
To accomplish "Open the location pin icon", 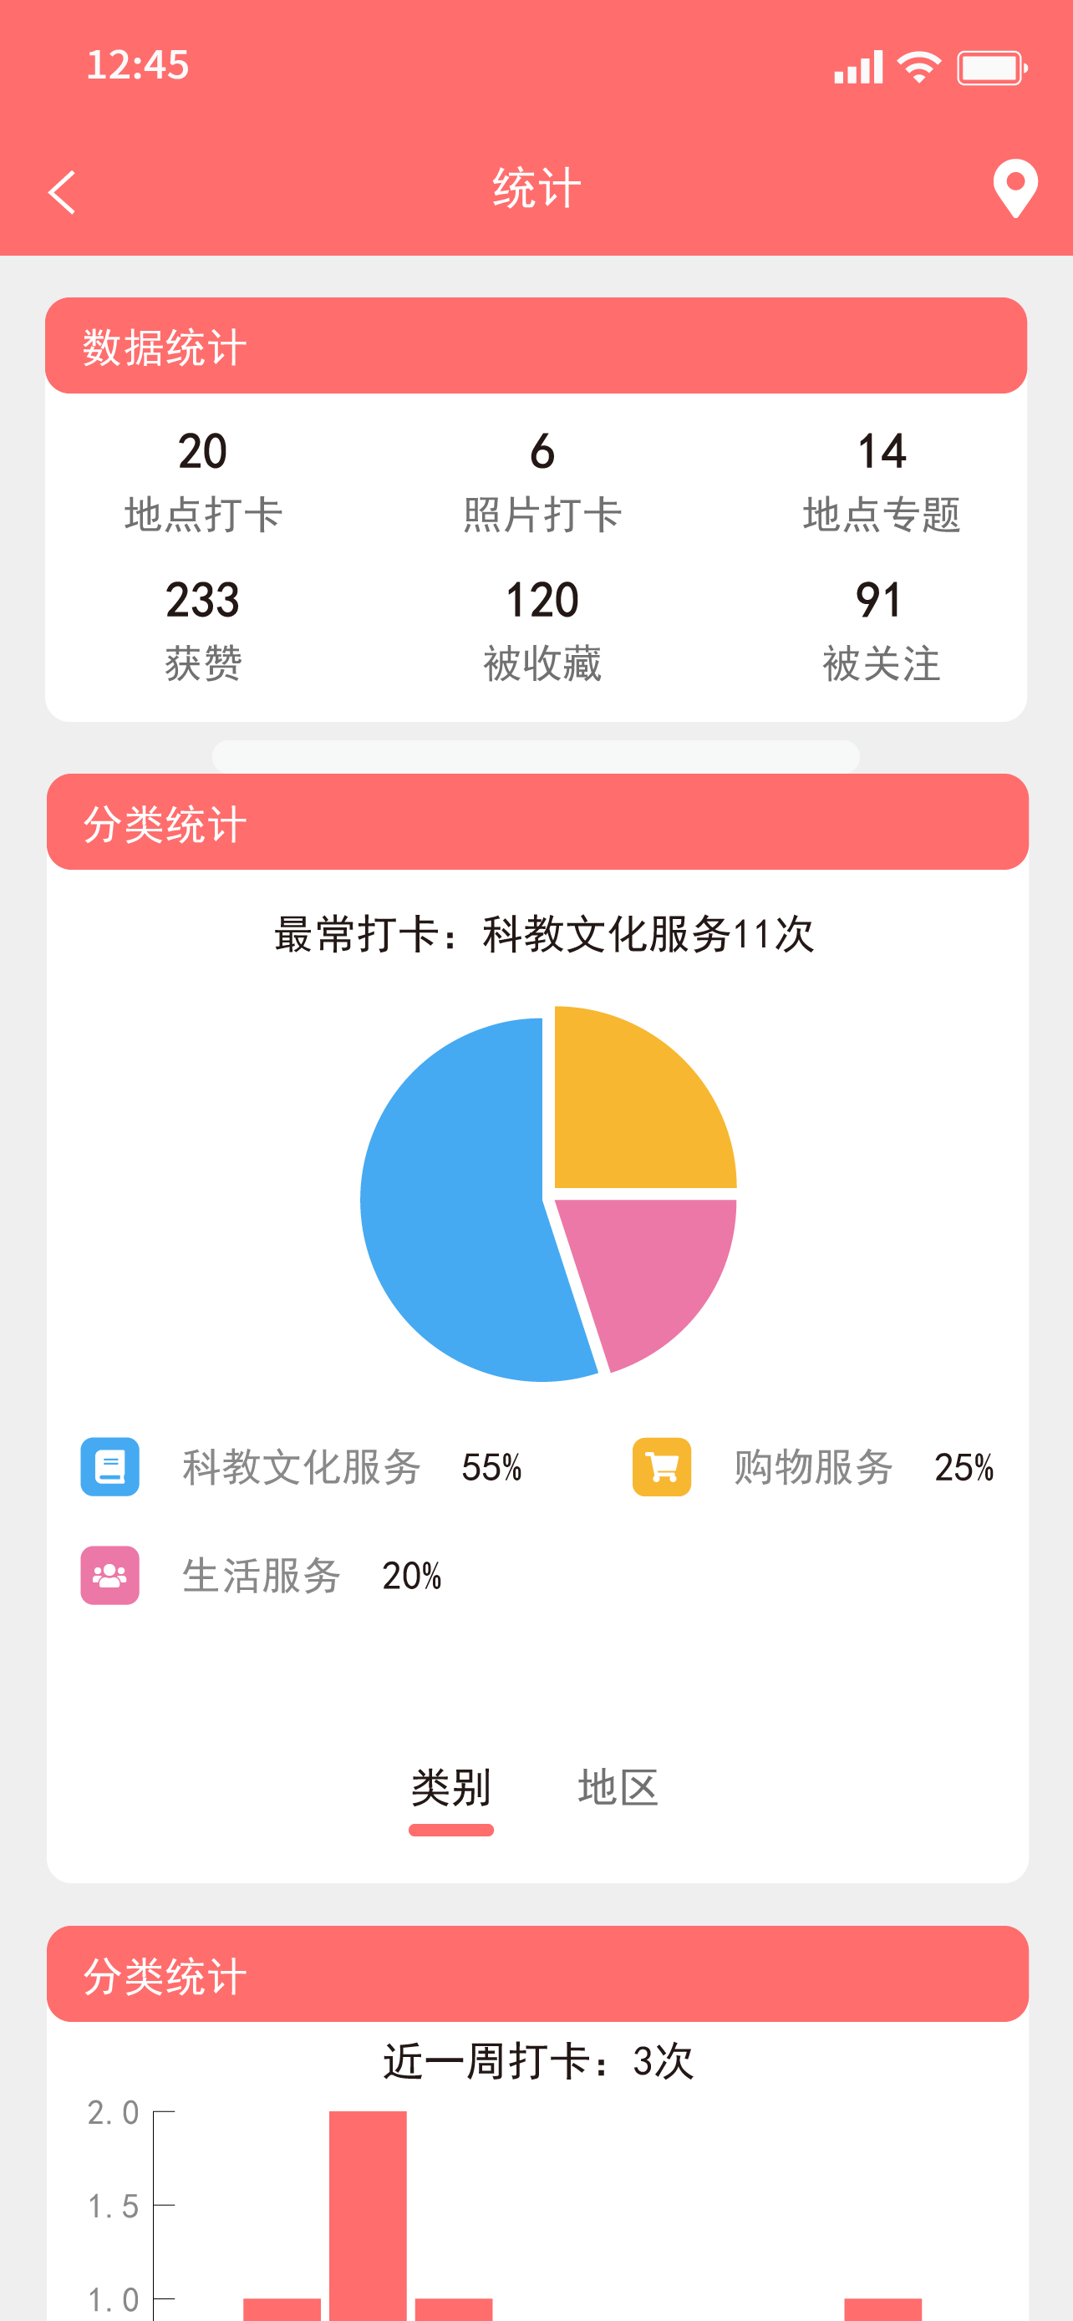I will click(1015, 188).
